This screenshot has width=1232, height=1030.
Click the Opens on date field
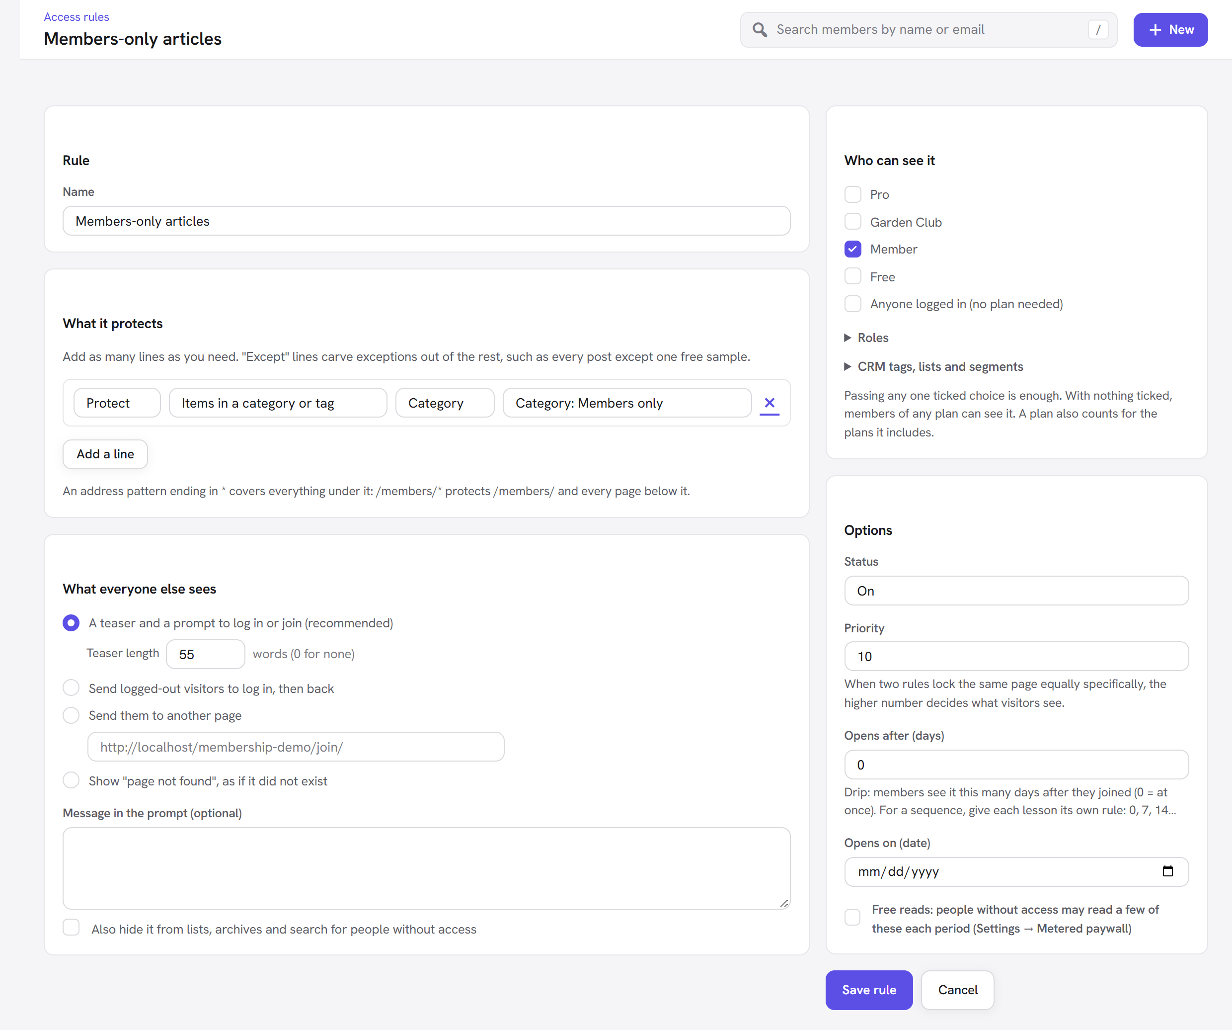pyautogui.click(x=1017, y=871)
